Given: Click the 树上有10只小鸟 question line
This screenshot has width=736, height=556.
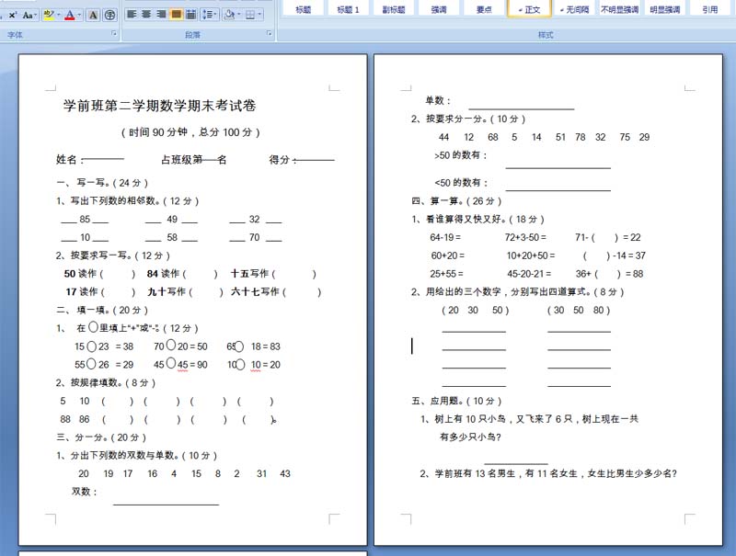Looking at the screenshot, I should [530, 419].
